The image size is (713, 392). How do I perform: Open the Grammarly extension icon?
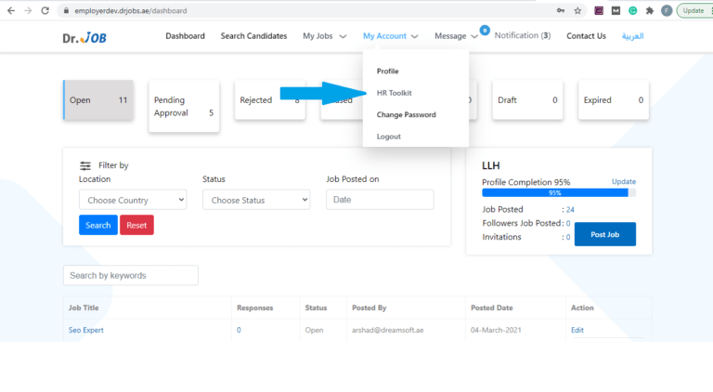coord(632,10)
